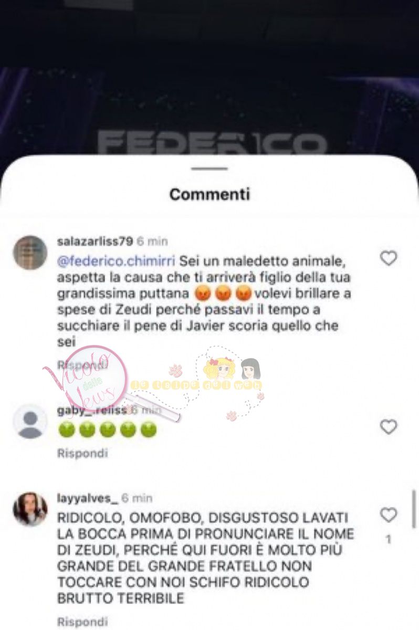
Task: Open layyalves_ profile picture
Action: point(30,509)
